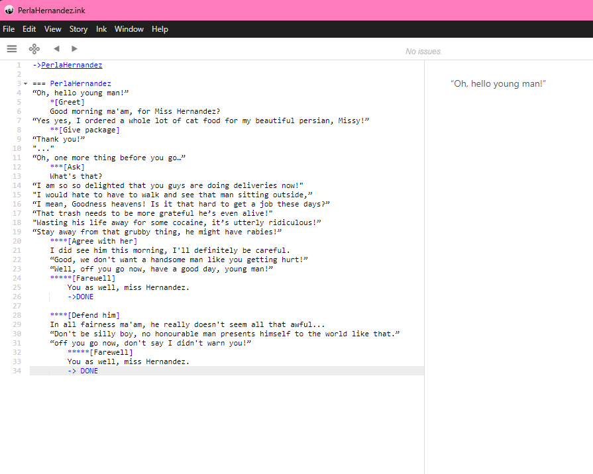Click the back navigation arrow
This screenshot has height=474, width=593.
click(56, 48)
